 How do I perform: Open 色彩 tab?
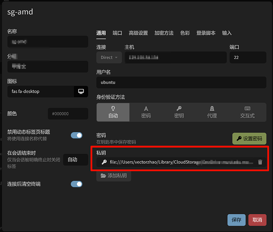pyautogui.click(x=185, y=33)
